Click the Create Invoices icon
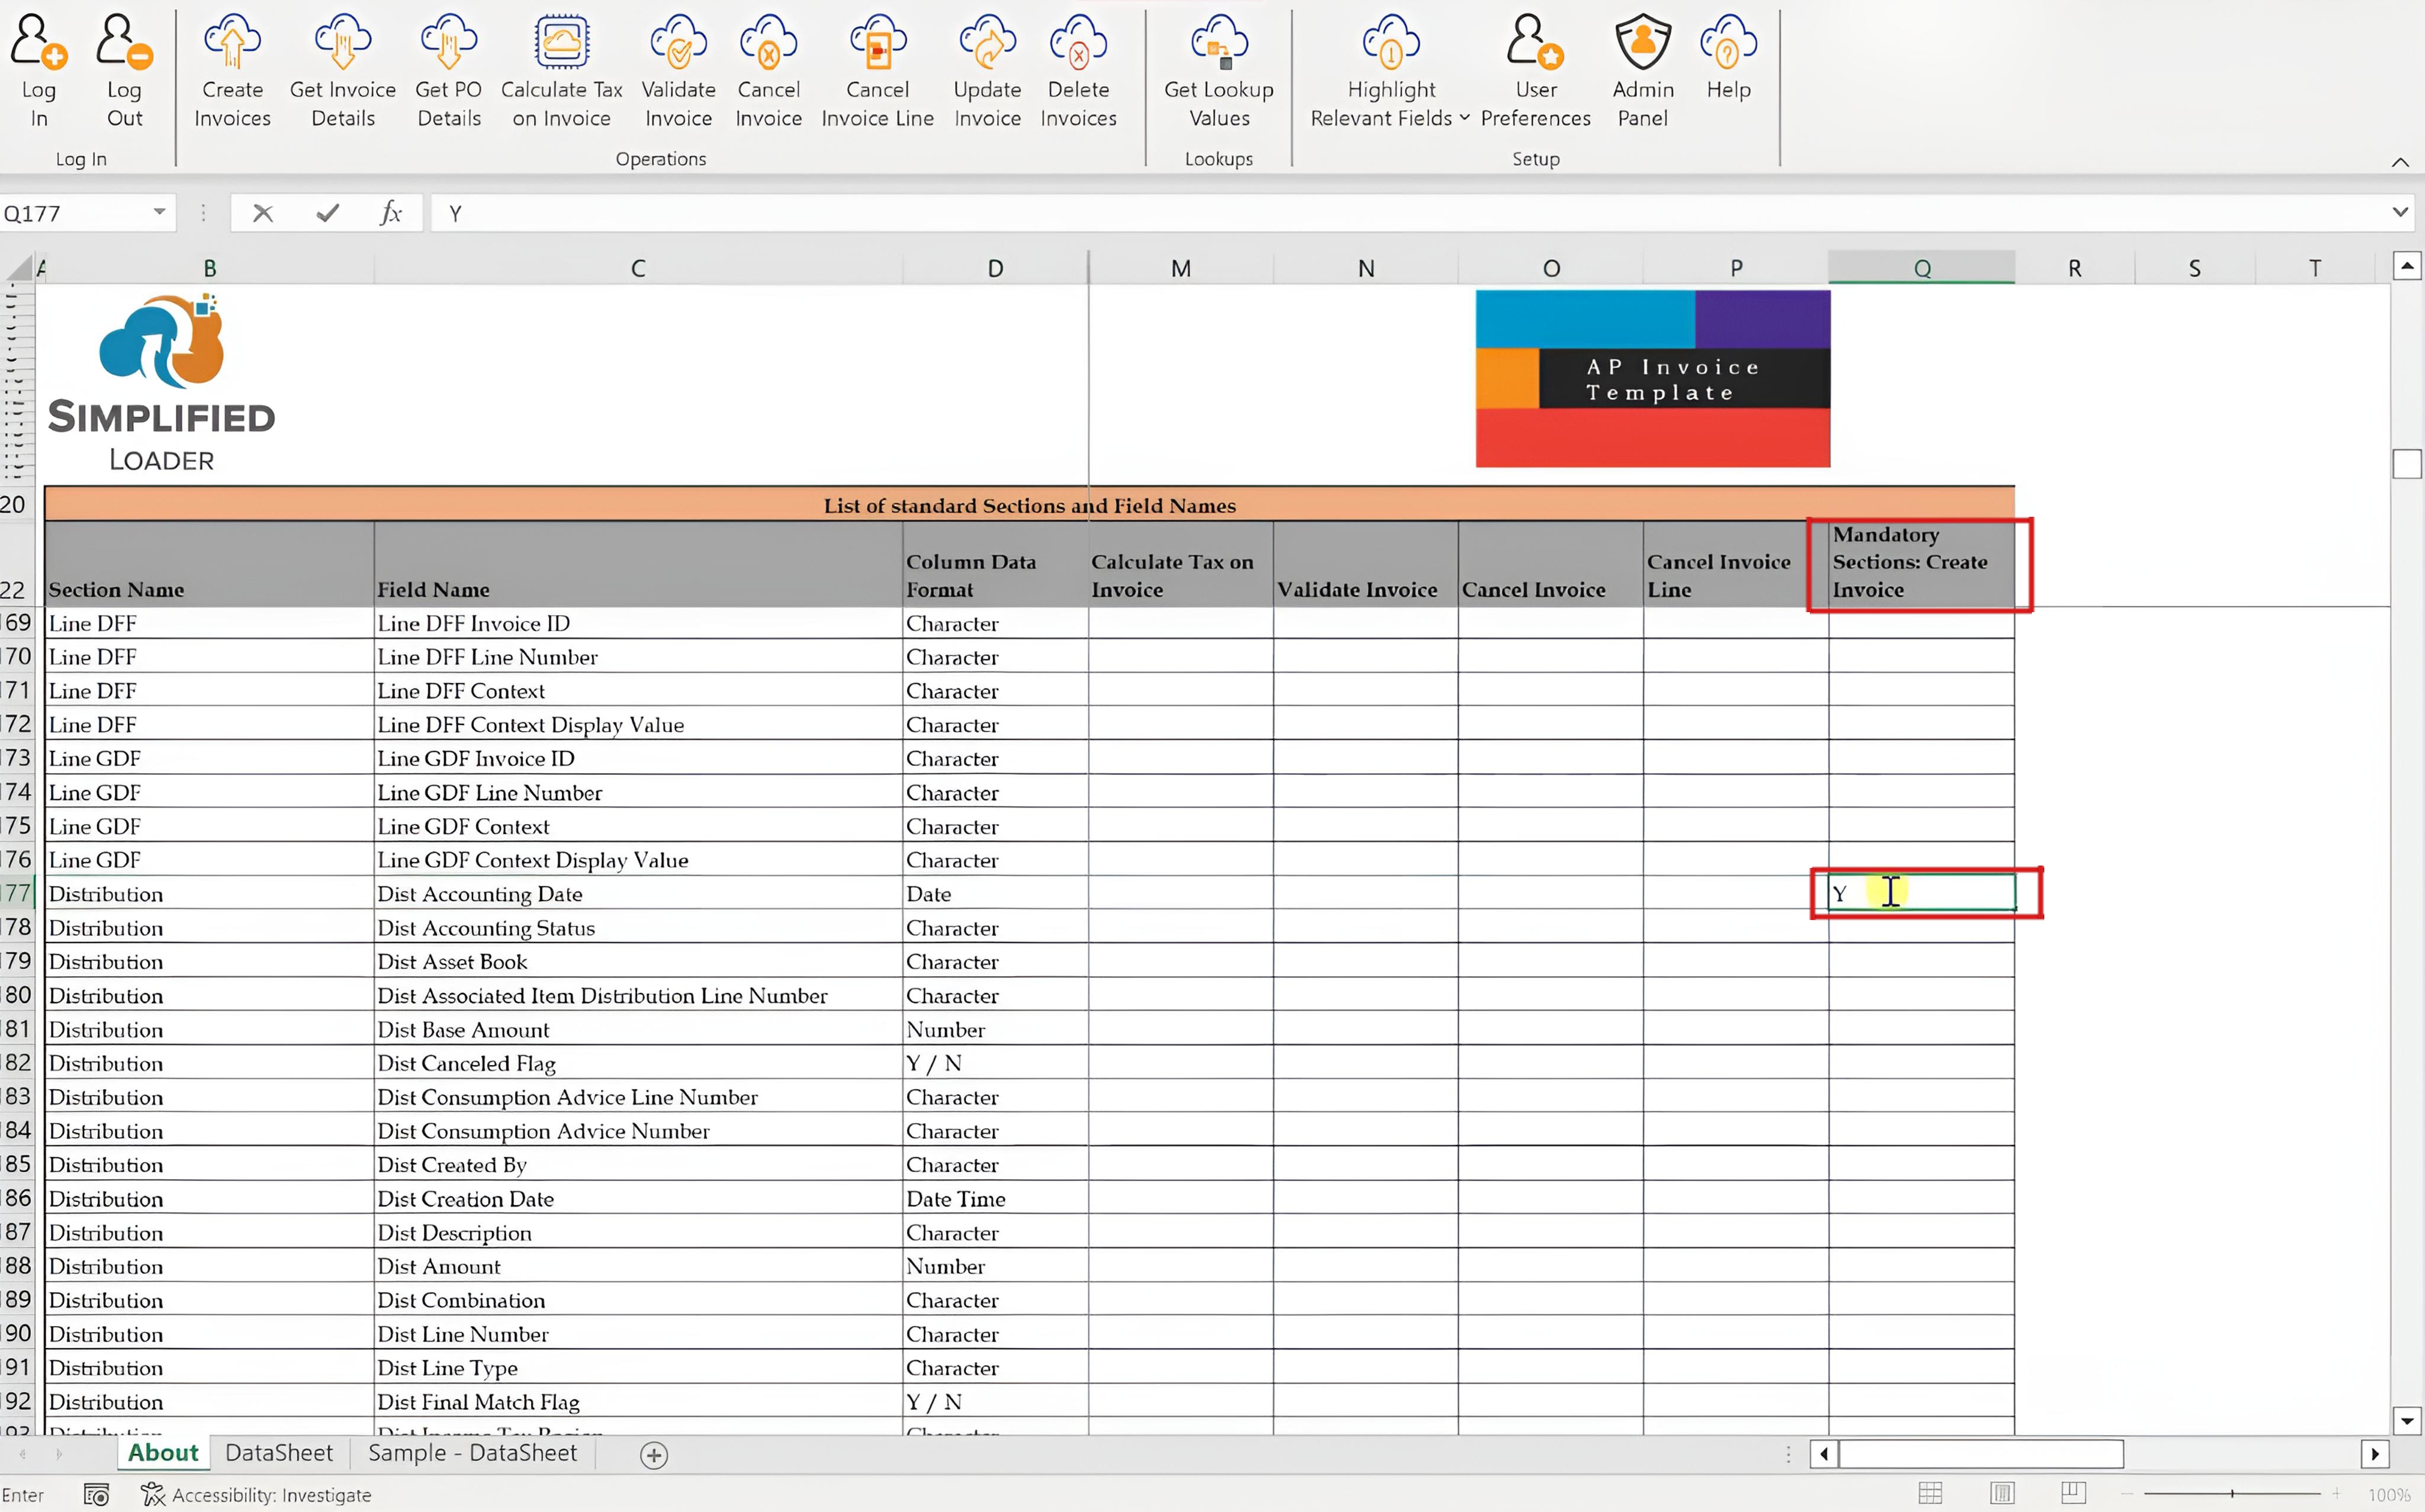 [x=232, y=70]
